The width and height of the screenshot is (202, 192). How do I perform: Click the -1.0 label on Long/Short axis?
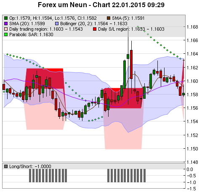click(x=191, y=182)
